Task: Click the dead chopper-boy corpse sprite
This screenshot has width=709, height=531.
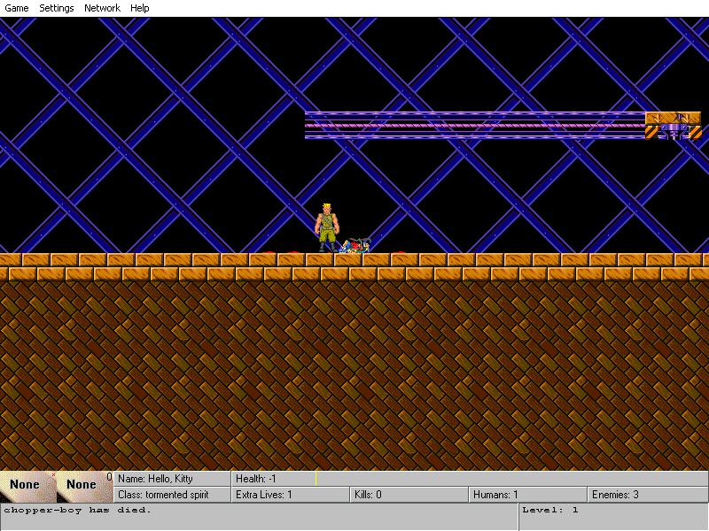Action: click(356, 246)
